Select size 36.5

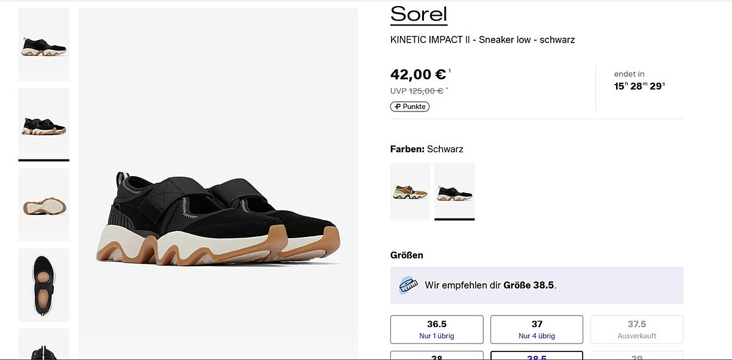[437, 329]
